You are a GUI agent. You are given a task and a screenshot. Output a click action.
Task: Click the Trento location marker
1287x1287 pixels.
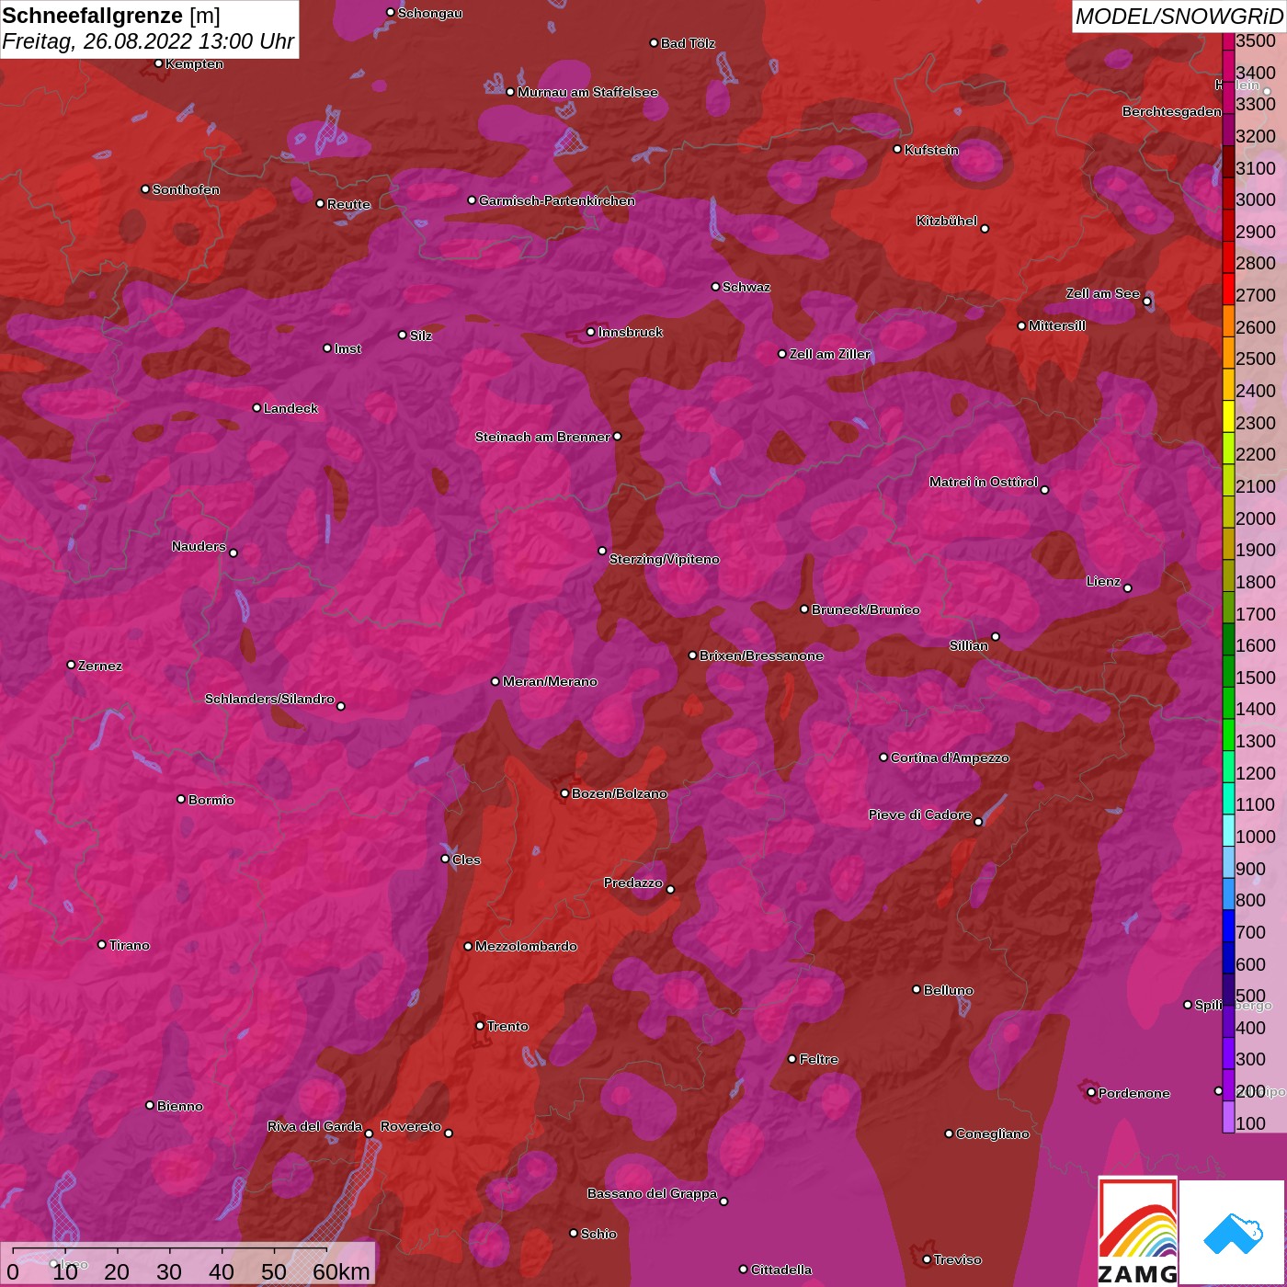click(x=480, y=1026)
